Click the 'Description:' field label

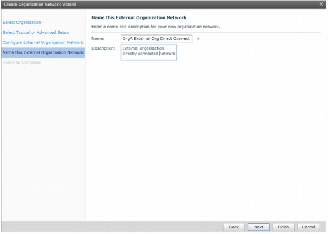tap(103, 48)
